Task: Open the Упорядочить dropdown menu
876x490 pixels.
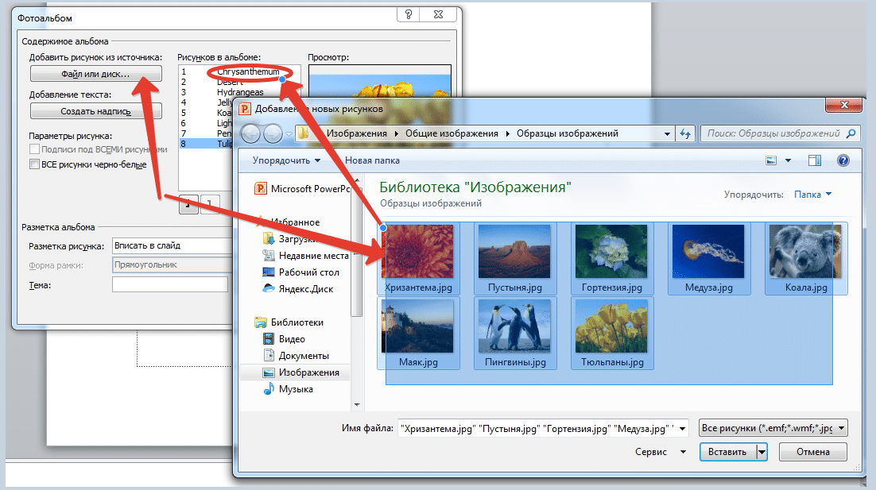Action: coord(286,160)
